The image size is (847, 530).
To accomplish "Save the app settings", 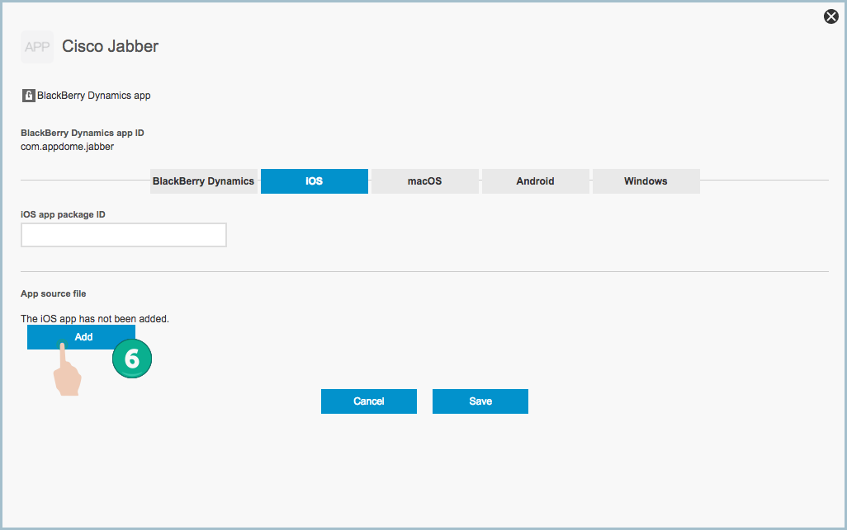I will click(480, 401).
